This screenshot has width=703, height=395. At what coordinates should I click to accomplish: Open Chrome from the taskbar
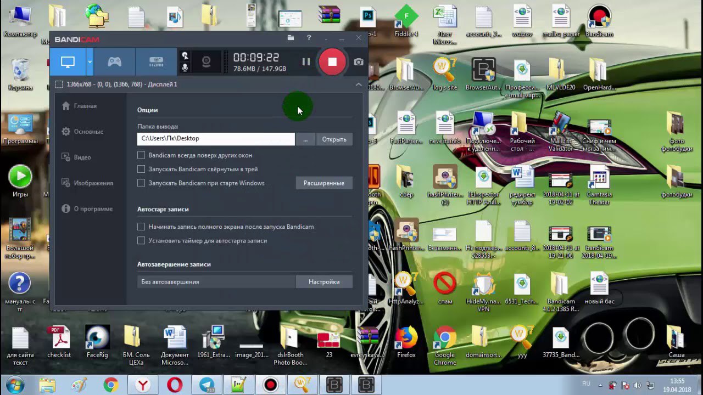111,385
